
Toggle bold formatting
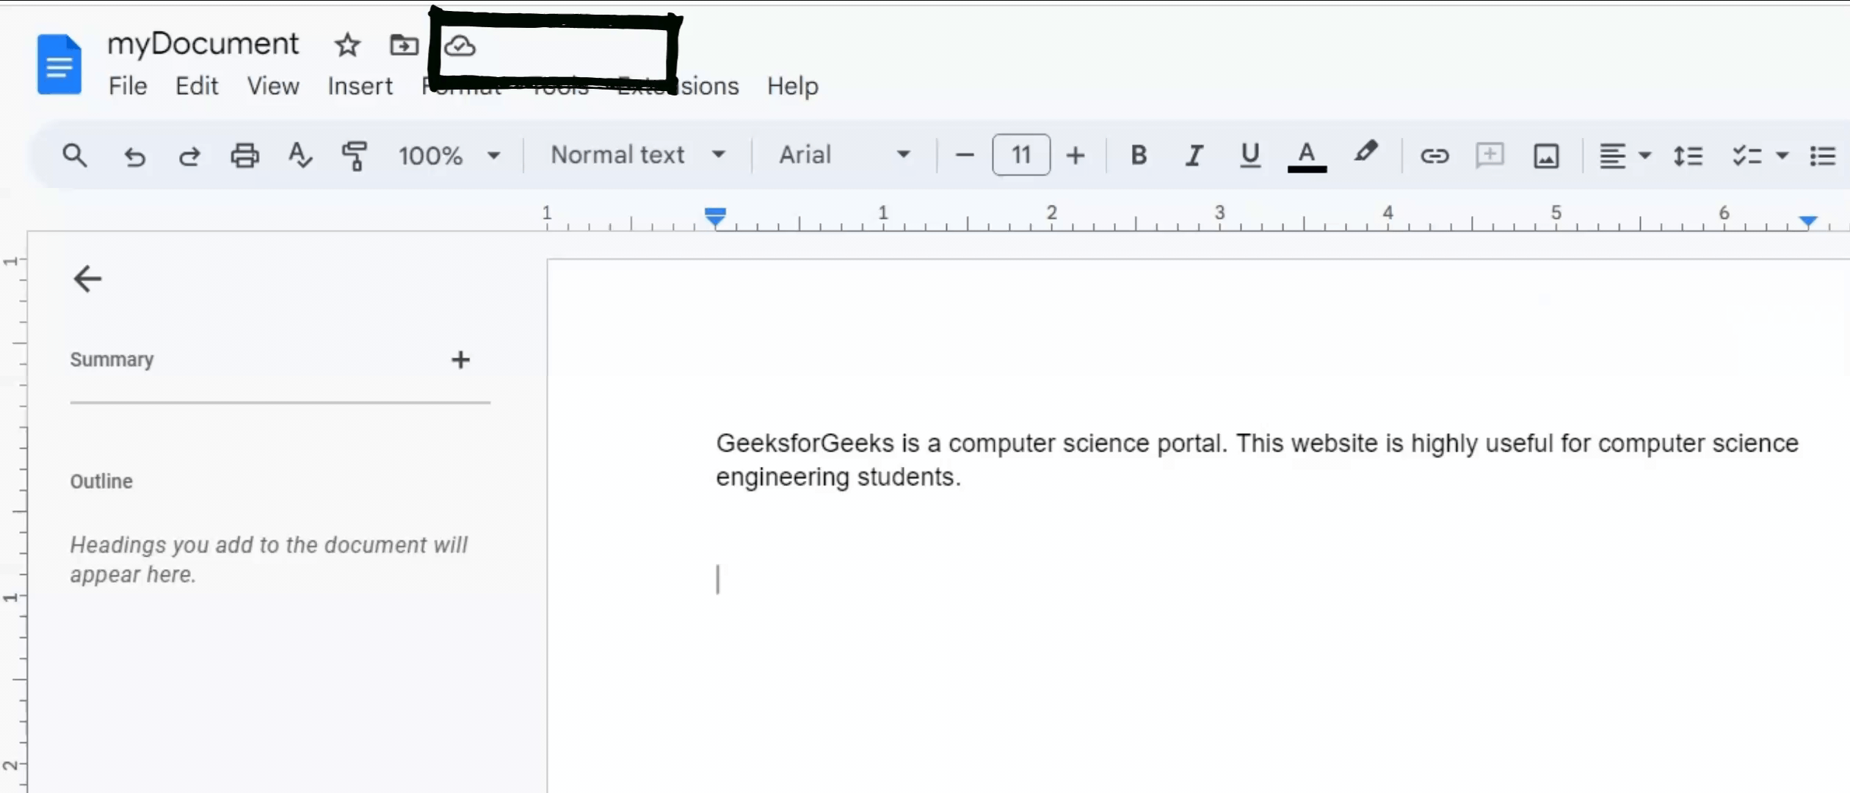point(1139,156)
